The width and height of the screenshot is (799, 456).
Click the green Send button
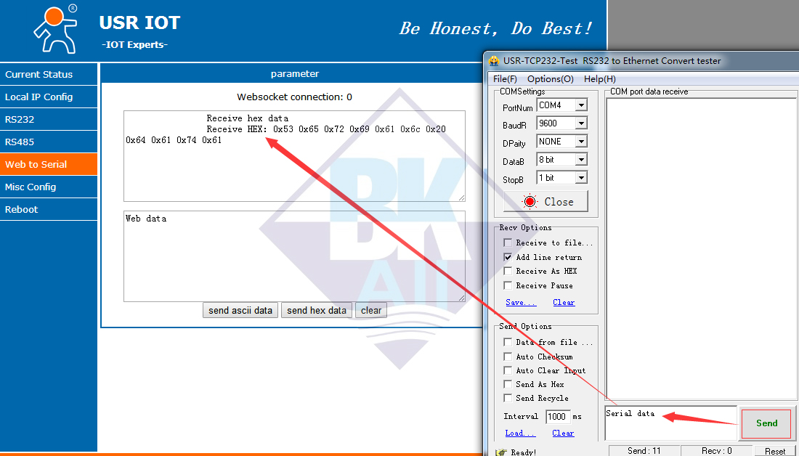(766, 423)
